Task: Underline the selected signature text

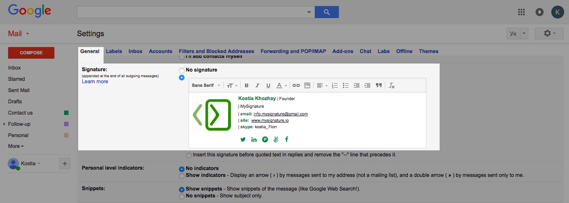Action: pos(268,85)
